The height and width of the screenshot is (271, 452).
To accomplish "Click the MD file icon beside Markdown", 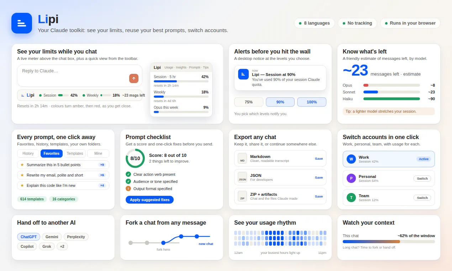I will click(x=242, y=158).
